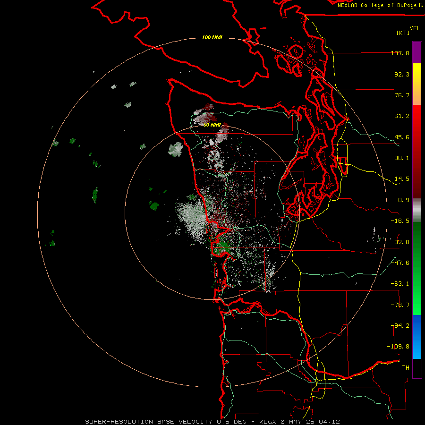Screen dimensions: 425x425
Task: Pick the green segment of velocity color bar
Action: pyautogui.click(x=417, y=268)
